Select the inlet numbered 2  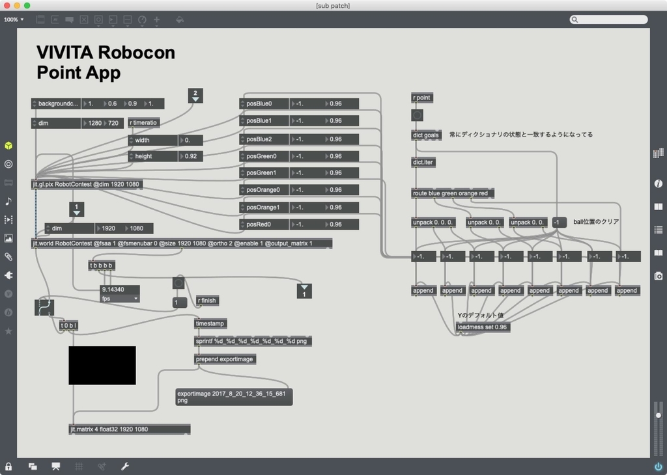click(x=195, y=96)
